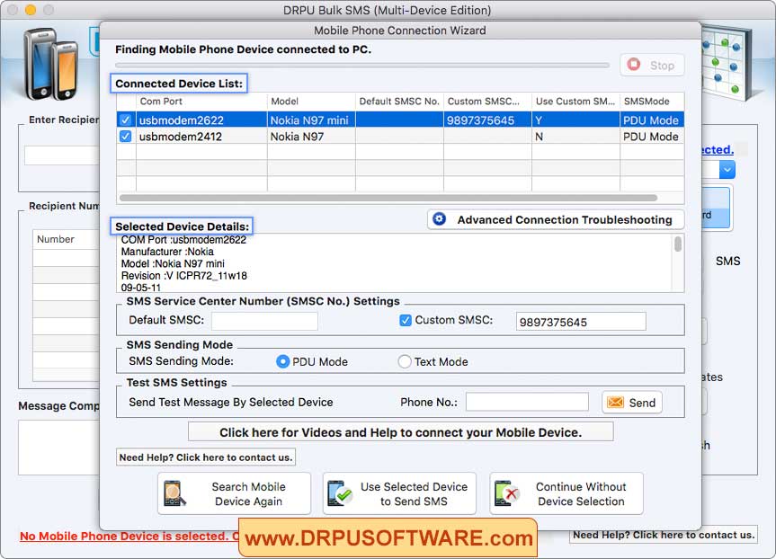The image size is (776, 559).
Task: Click the device list horizontal scrollbar
Action: coord(388,198)
